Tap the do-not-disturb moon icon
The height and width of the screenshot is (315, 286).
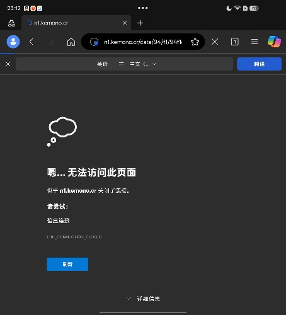[x=229, y=8]
